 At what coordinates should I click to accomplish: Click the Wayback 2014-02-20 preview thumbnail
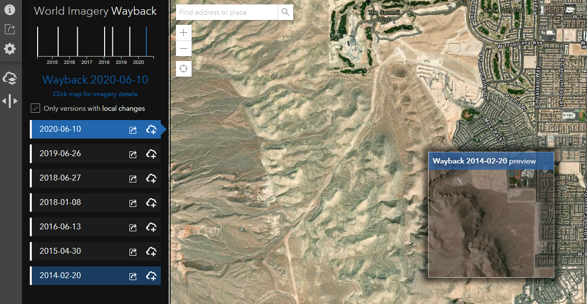(491, 215)
